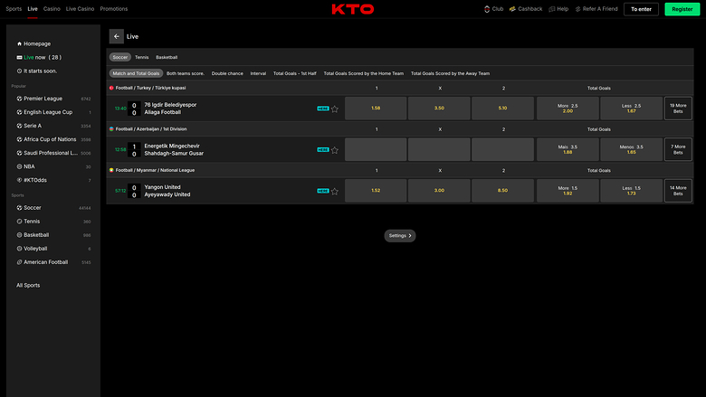Expand 14 More Bets for Yangon match
Viewport: 706px width, 397px height.
677,191
